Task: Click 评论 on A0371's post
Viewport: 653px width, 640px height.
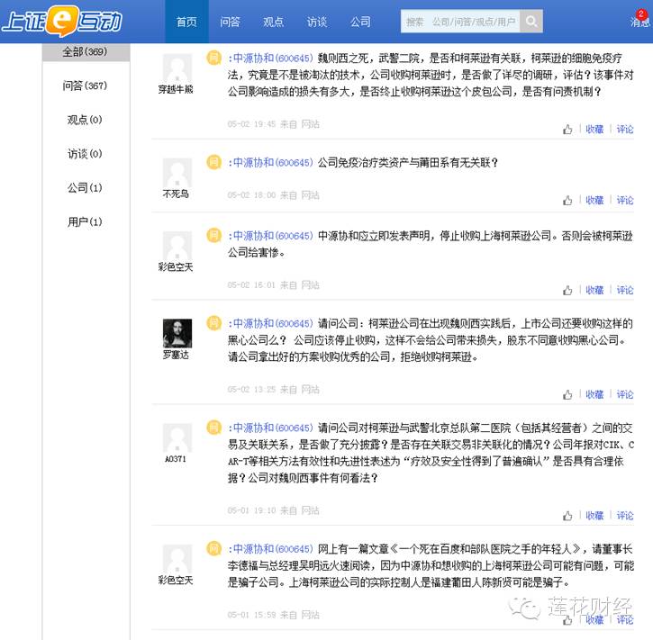Action: pyautogui.click(x=625, y=516)
